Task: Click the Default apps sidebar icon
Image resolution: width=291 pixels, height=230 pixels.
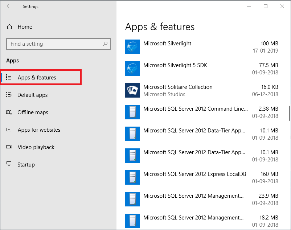Action: [x=9, y=95]
